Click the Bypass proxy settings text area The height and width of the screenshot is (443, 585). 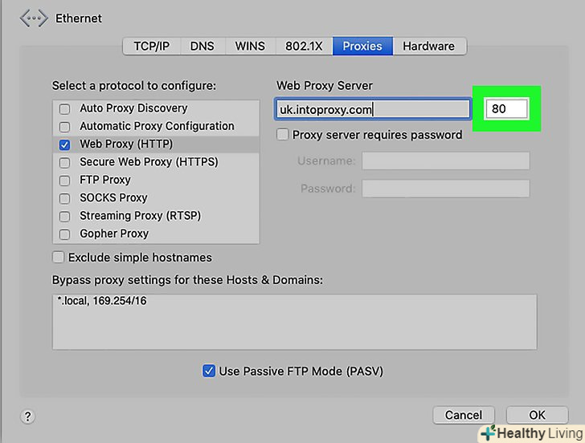coord(294,321)
